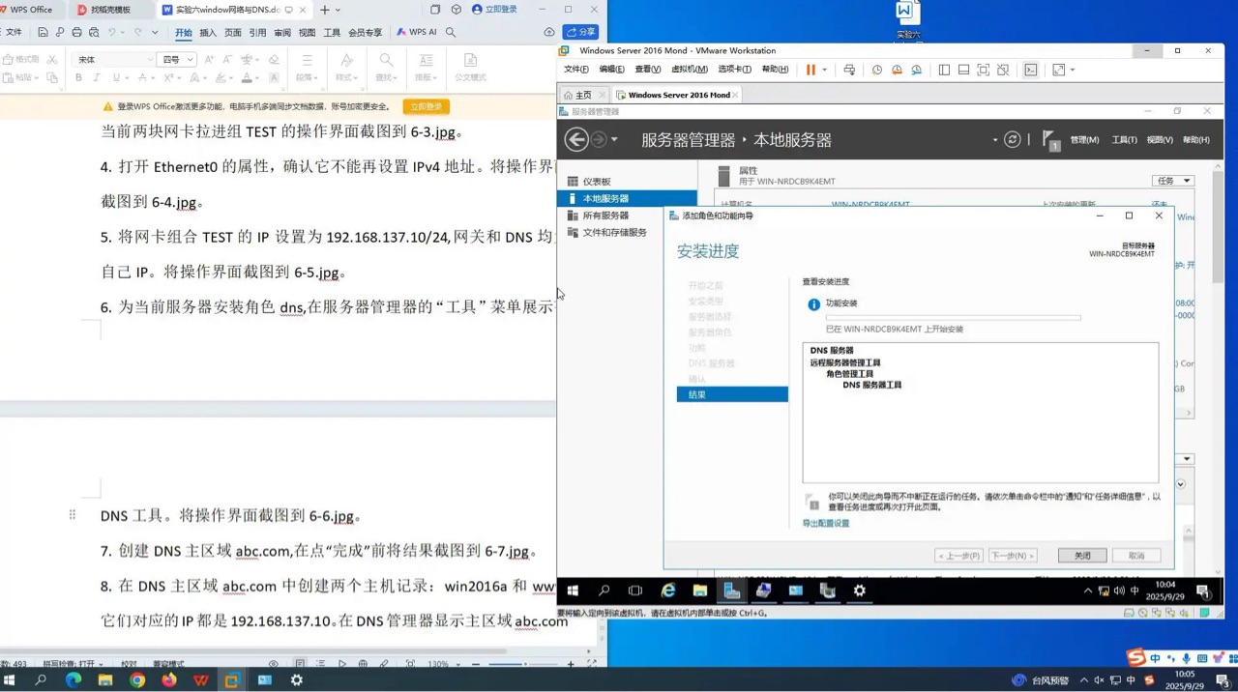1238x692 pixels.
Task: Open the font color swatch in WPS
Action: pos(247,78)
